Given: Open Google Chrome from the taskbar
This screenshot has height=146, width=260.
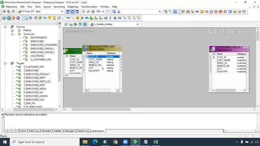Looking at the screenshot, I should (115, 142).
